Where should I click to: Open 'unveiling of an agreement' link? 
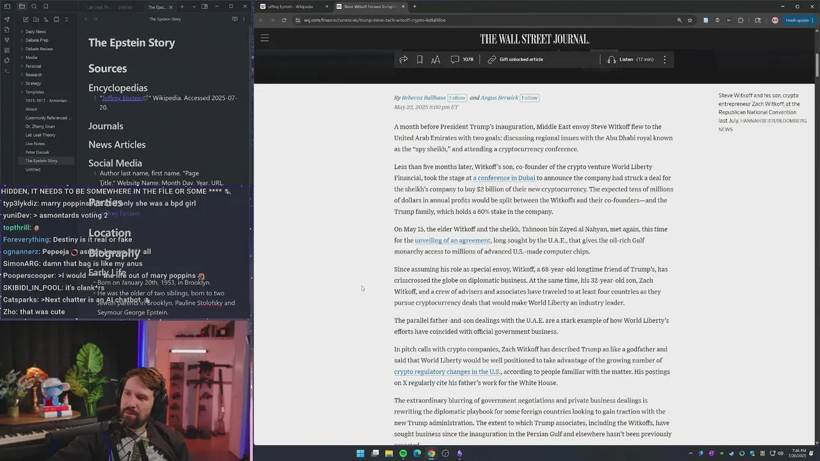452,240
